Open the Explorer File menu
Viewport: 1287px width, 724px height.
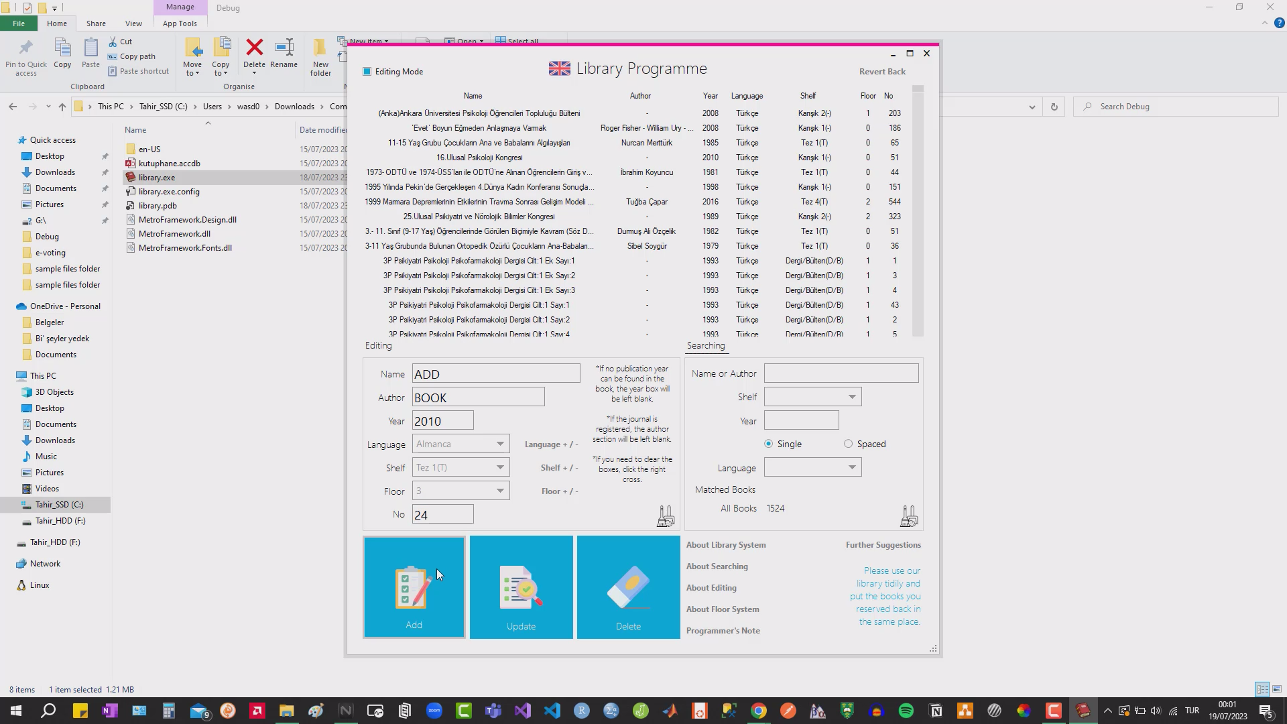click(x=19, y=23)
